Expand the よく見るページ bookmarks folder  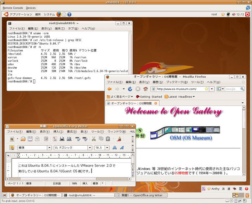point(120,97)
